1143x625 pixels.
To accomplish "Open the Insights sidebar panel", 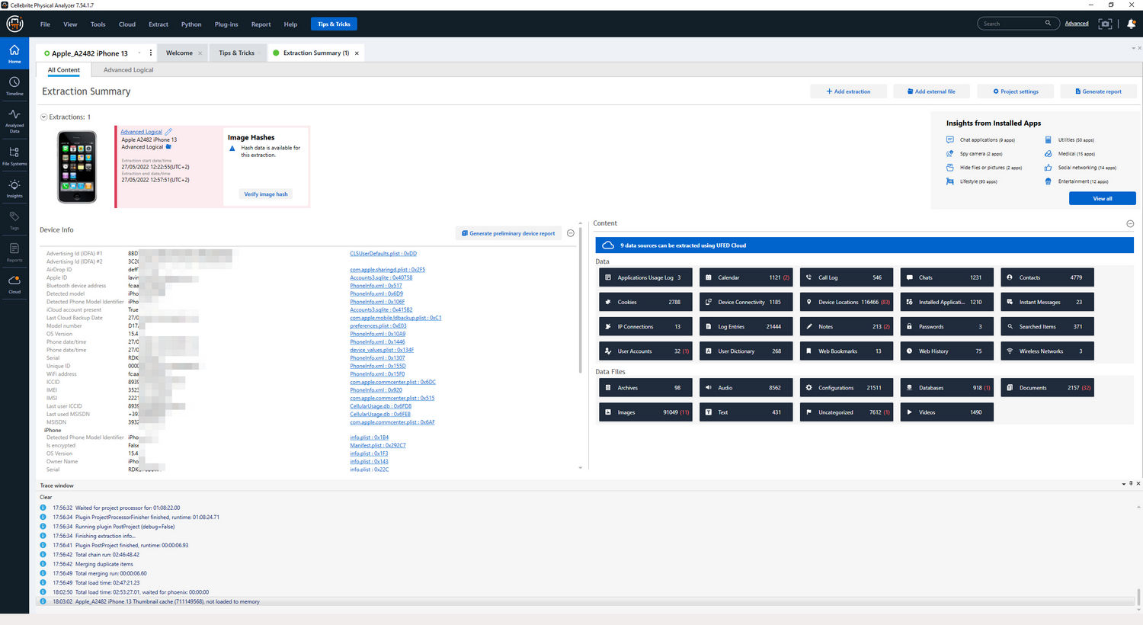I will [14, 188].
